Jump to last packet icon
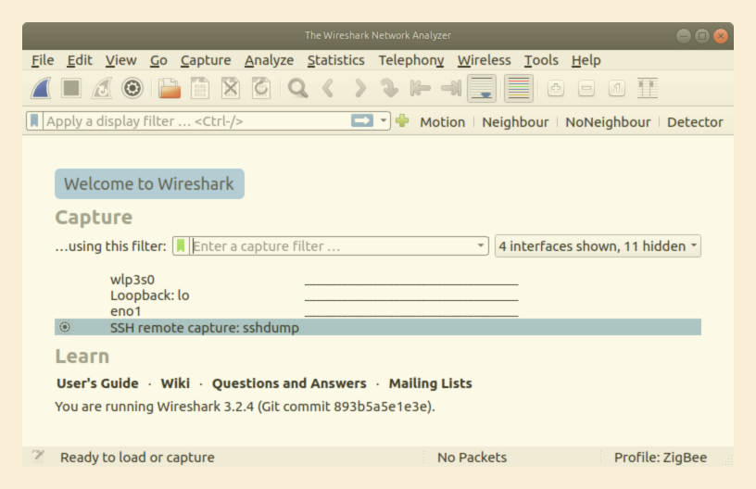 click(x=451, y=89)
